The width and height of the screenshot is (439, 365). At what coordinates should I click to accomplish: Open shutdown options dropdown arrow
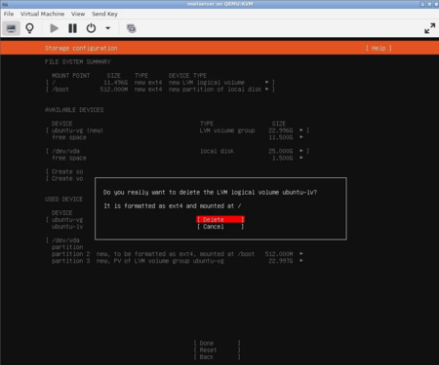click(x=107, y=28)
